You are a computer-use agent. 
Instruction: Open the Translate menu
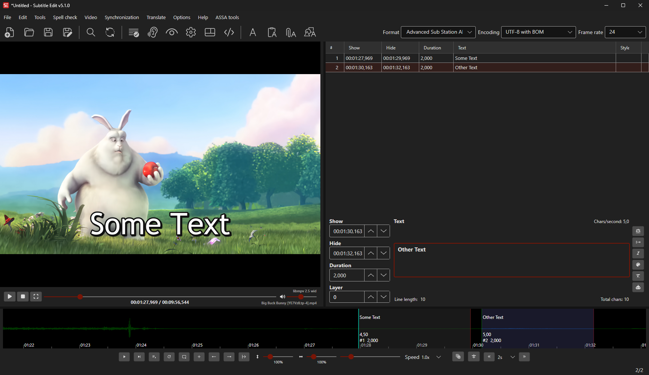(156, 18)
